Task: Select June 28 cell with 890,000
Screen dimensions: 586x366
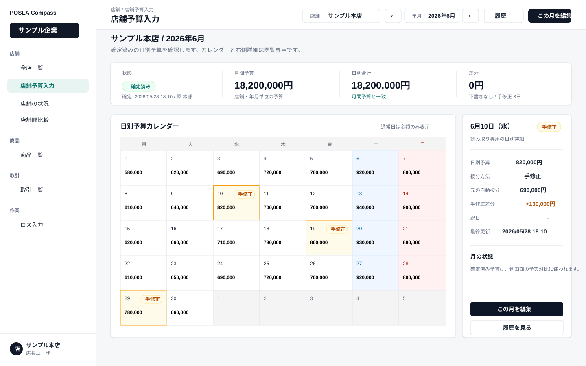Action: tap(422, 273)
